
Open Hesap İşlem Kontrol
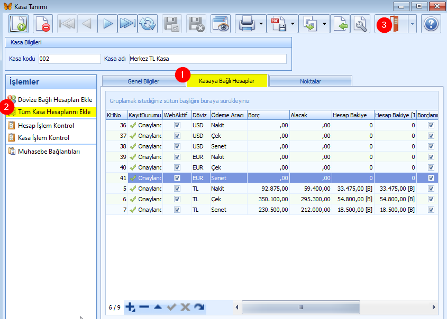46,126
